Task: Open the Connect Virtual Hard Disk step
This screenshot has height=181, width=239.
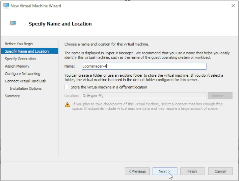Action: tap(25, 81)
